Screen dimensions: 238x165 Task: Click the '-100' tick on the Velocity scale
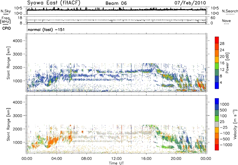[225, 133]
